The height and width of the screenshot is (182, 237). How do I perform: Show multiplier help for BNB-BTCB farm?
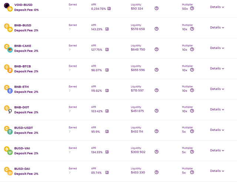192,70
